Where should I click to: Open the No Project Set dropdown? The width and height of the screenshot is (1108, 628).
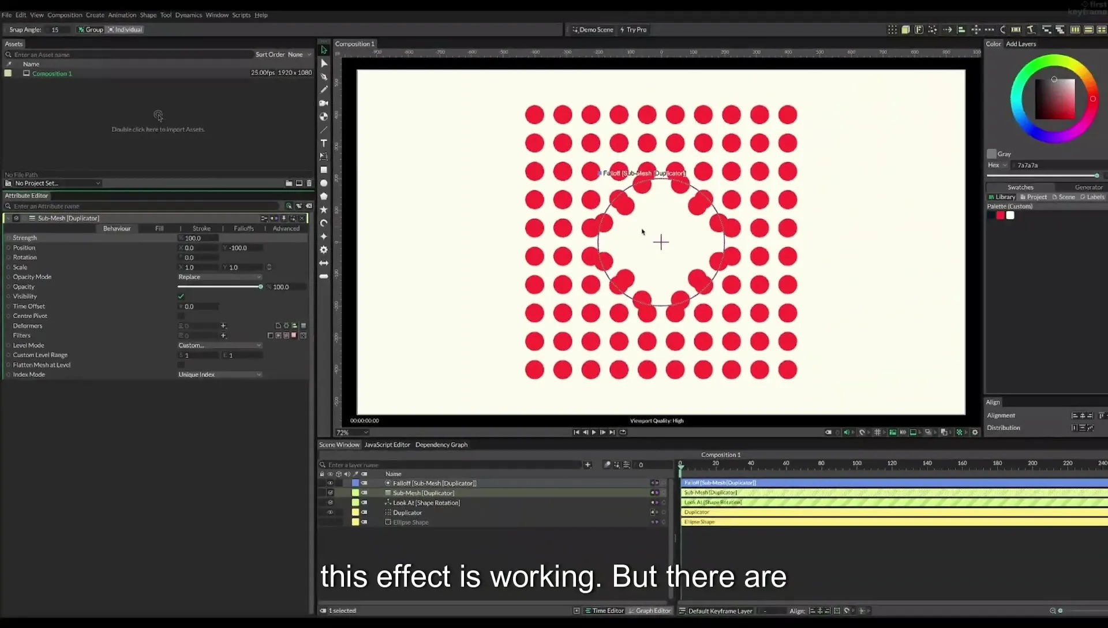(x=57, y=183)
